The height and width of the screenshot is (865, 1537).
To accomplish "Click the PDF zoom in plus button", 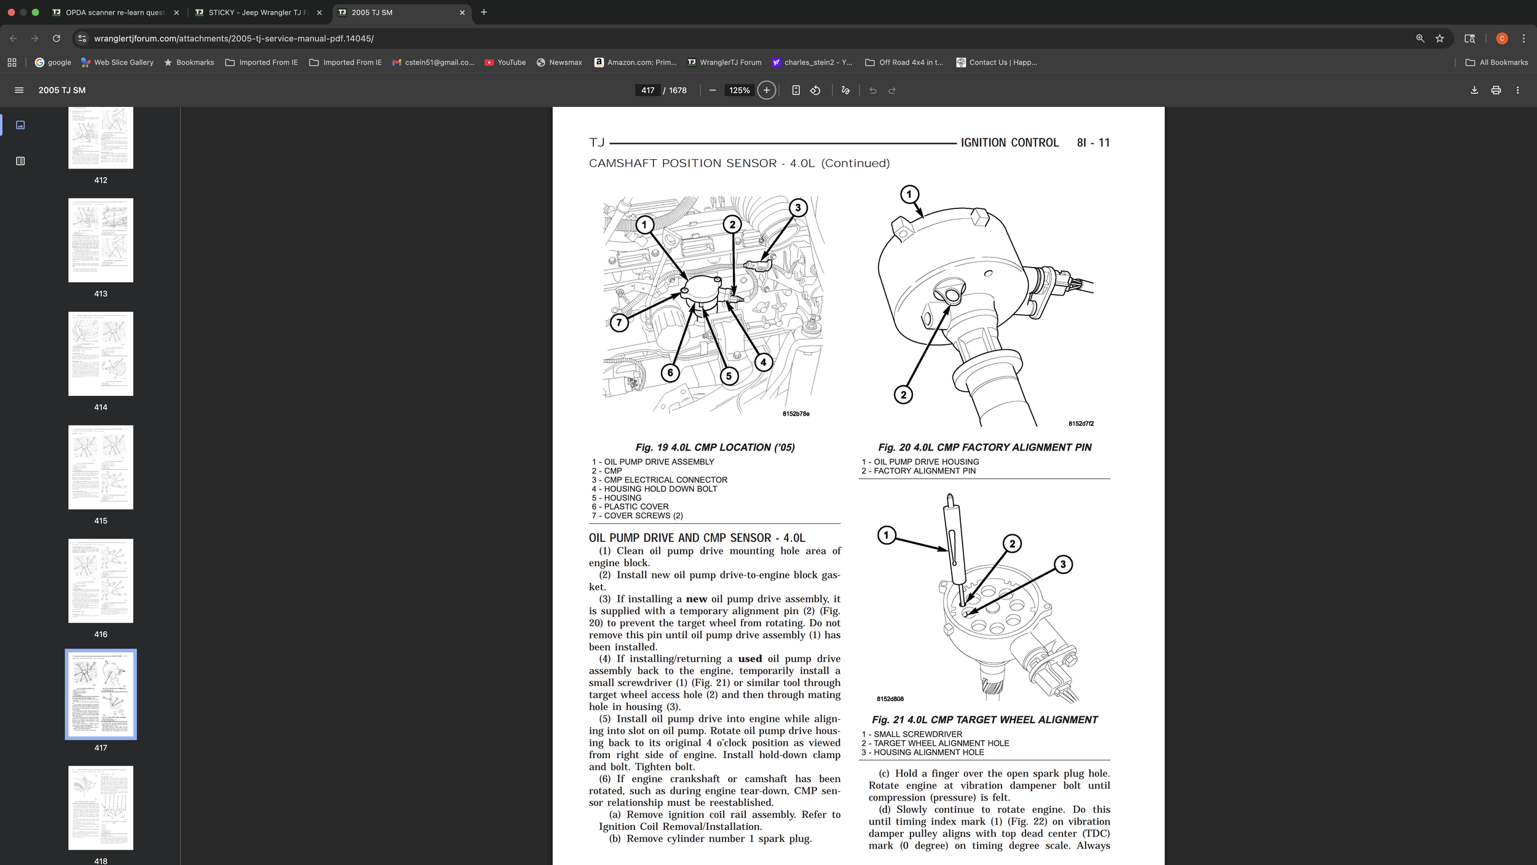I will coord(766,90).
